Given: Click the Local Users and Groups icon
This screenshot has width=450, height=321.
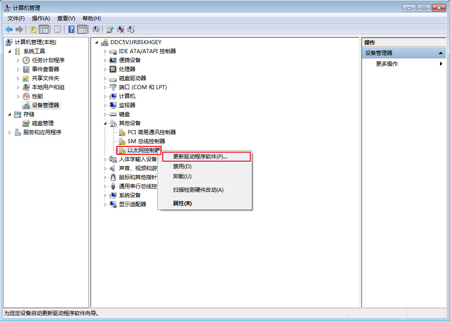Looking at the screenshot, I should pos(26,87).
